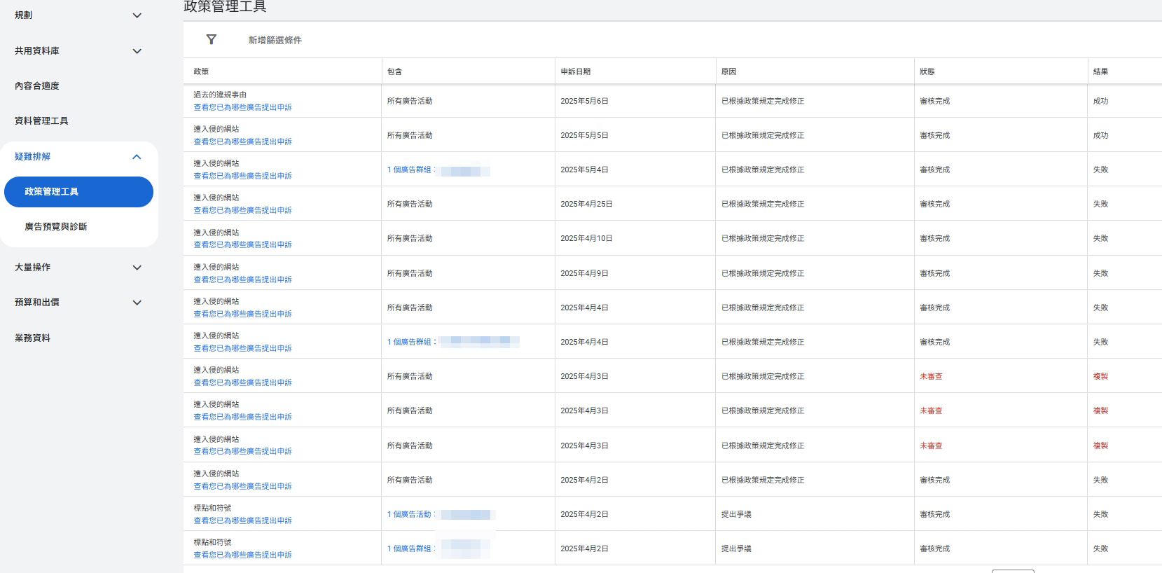The height and width of the screenshot is (573, 1162).
Task: Click 成功 result in 5月5日 row
Action: [x=1100, y=135]
